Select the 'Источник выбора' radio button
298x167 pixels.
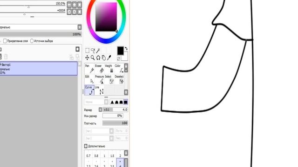(32, 41)
